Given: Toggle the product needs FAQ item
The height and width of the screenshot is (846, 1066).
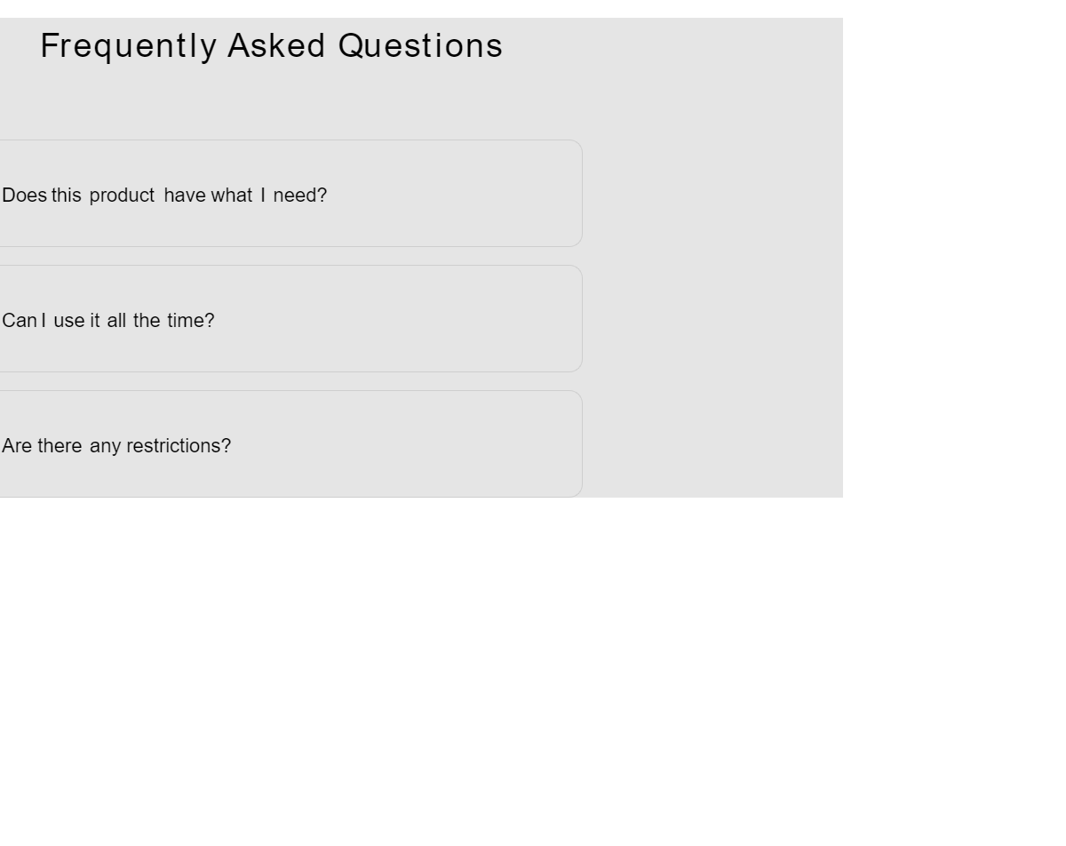Looking at the screenshot, I should (x=355, y=194).
